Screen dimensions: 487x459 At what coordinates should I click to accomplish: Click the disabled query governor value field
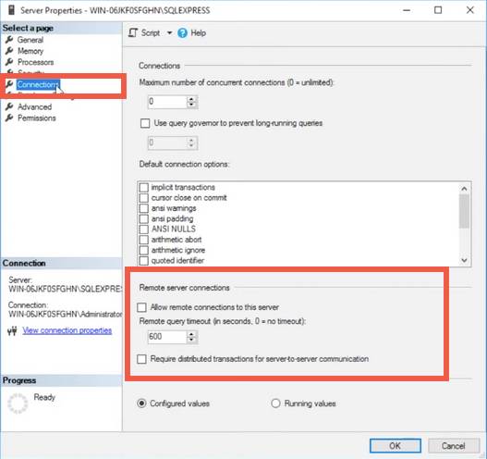167,143
